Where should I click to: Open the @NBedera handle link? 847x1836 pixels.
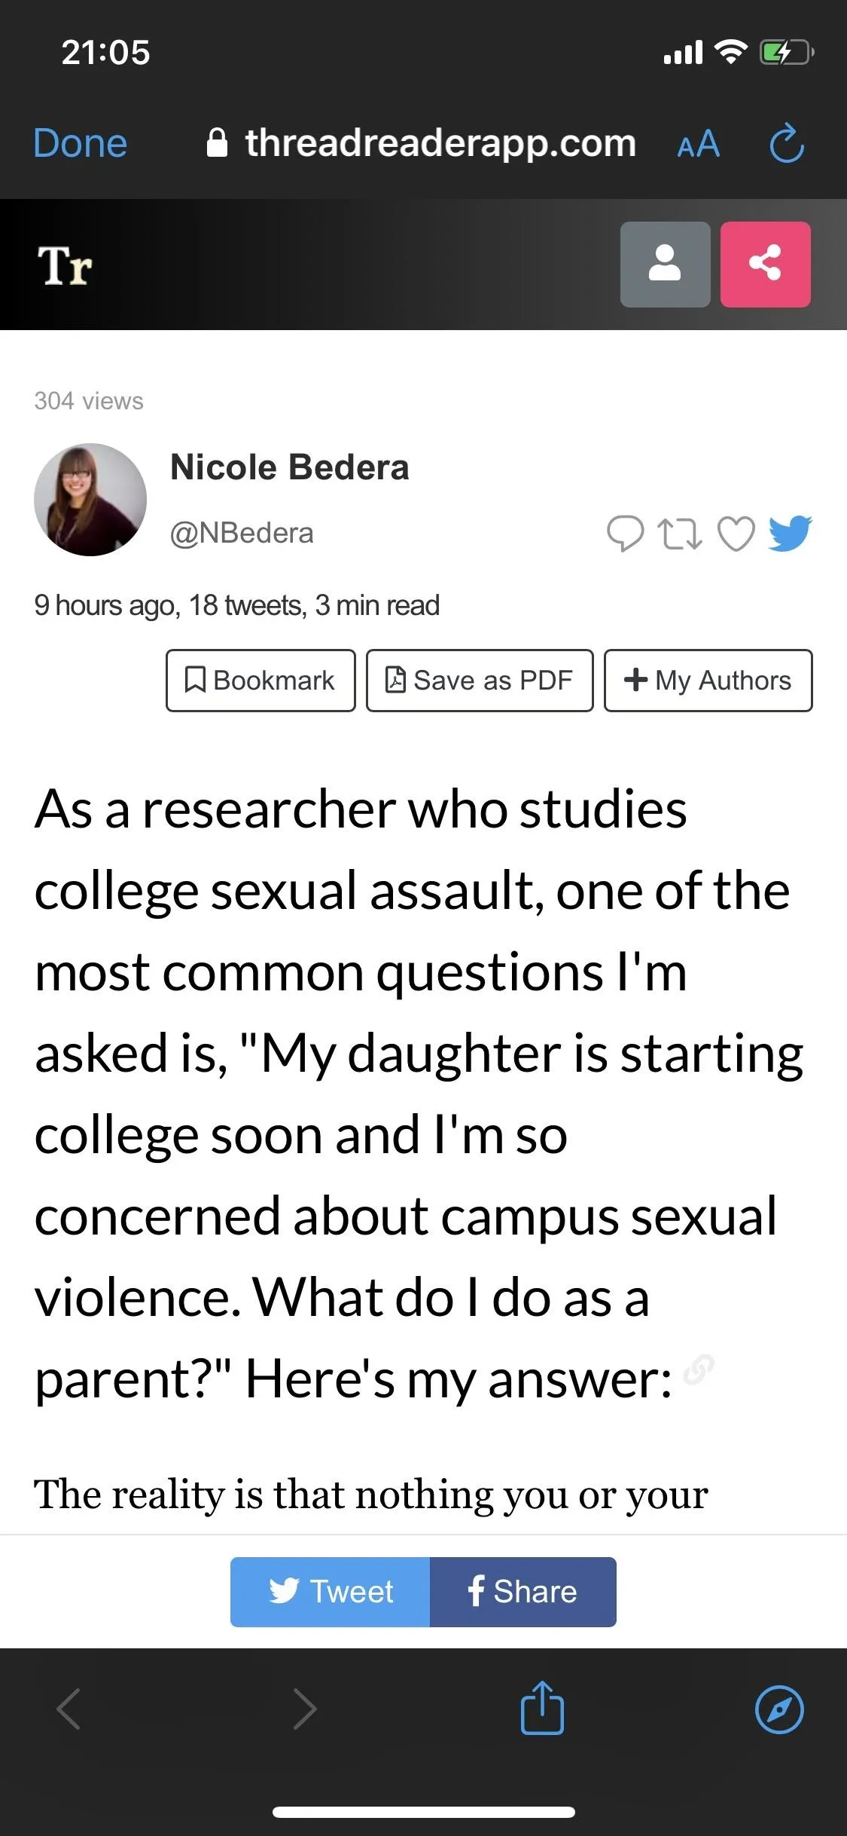pos(242,533)
